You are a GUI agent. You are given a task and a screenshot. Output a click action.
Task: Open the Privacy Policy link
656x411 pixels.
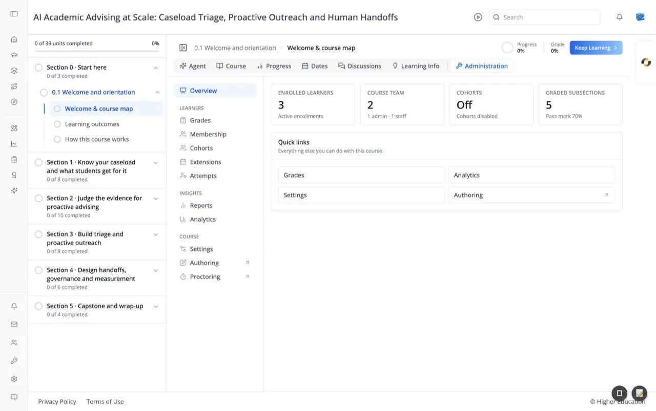(57, 402)
